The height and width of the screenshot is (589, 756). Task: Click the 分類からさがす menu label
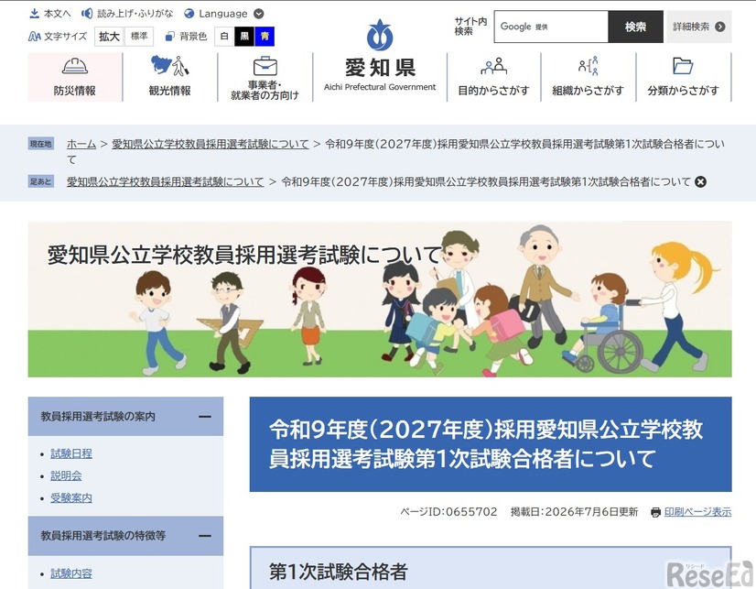[683, 91]
